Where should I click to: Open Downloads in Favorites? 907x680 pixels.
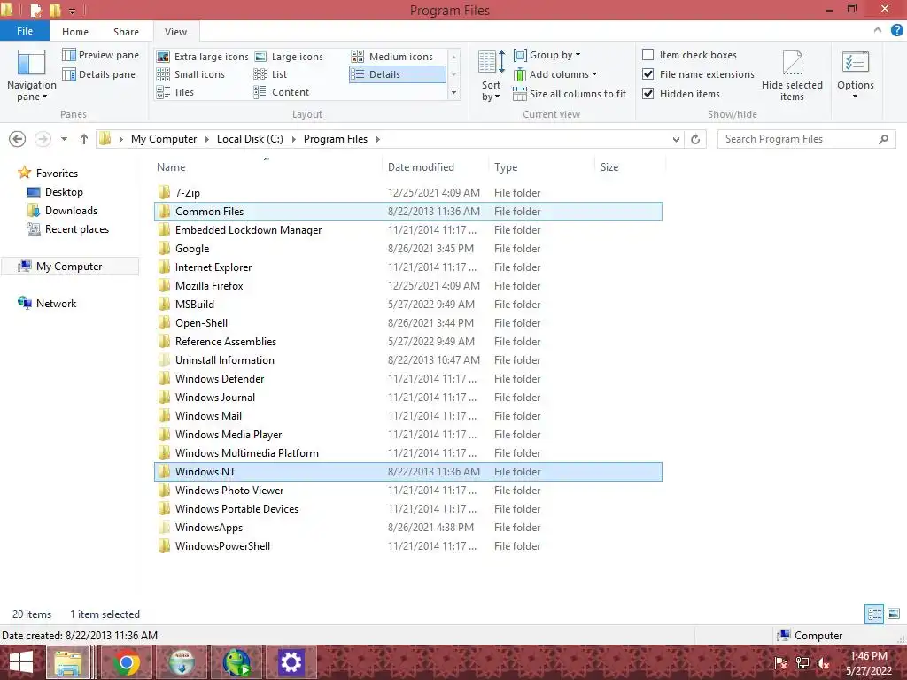71,211
